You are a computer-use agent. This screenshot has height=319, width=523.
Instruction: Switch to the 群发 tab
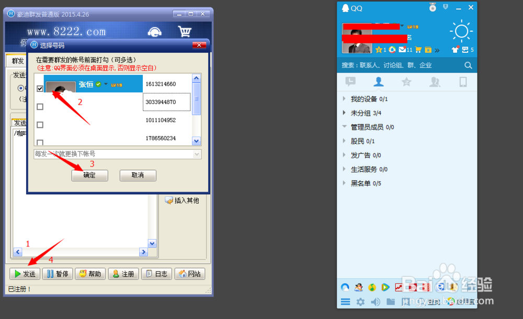point(17,61)
